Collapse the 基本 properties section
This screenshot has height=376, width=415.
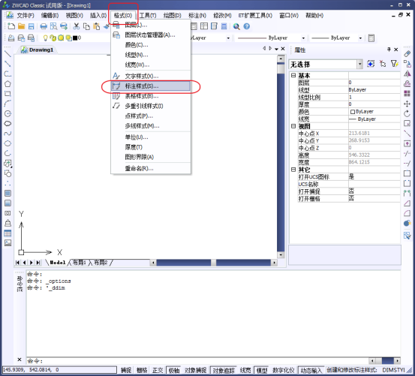click(293, 75)
